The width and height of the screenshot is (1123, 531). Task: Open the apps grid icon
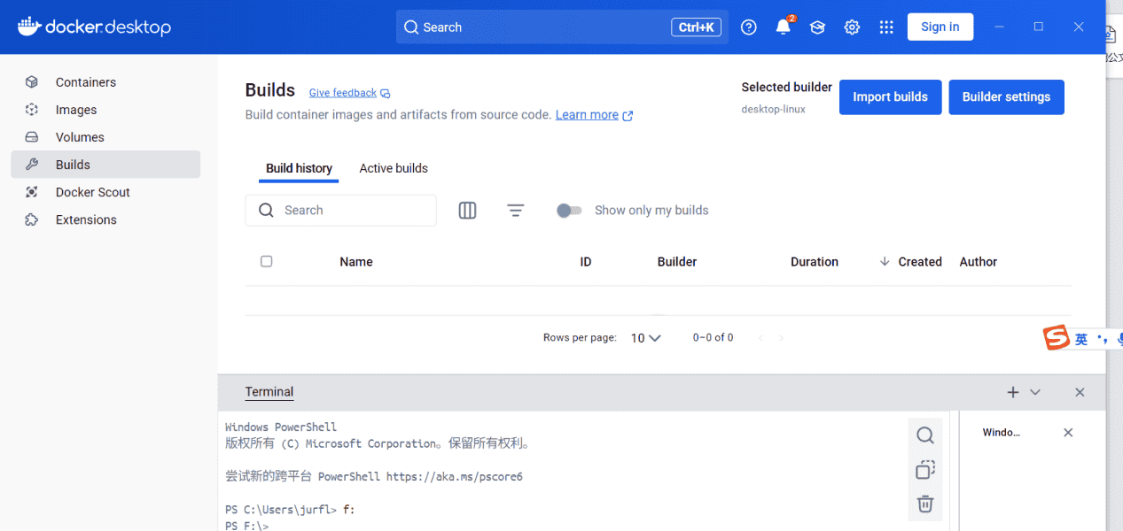(x=886, y=27)
